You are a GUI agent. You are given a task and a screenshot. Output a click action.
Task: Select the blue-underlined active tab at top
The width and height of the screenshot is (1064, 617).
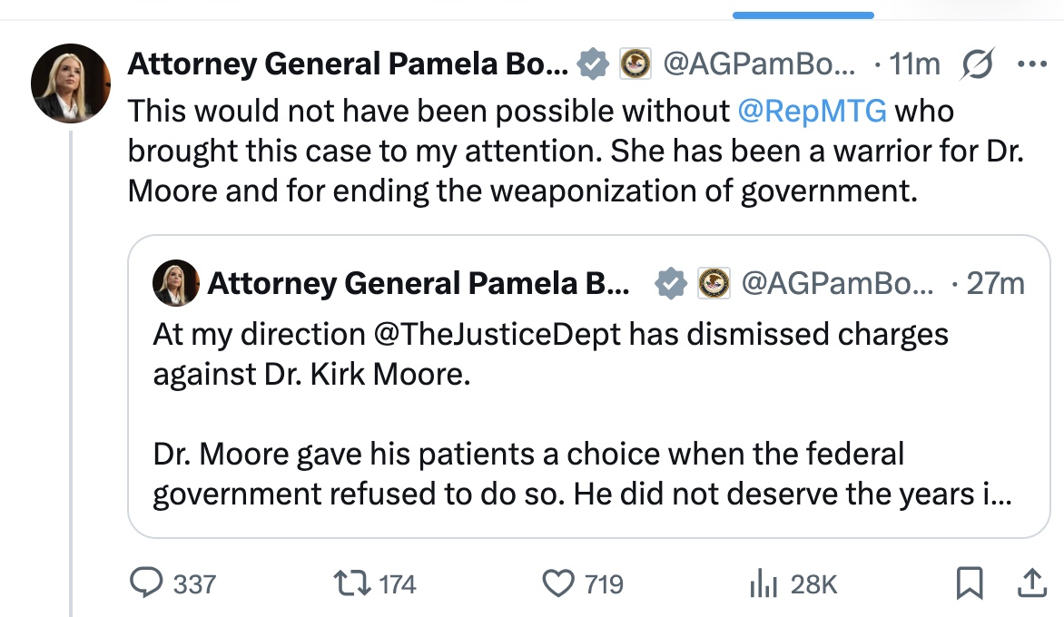pyautogui.click(x=803, y=13)
